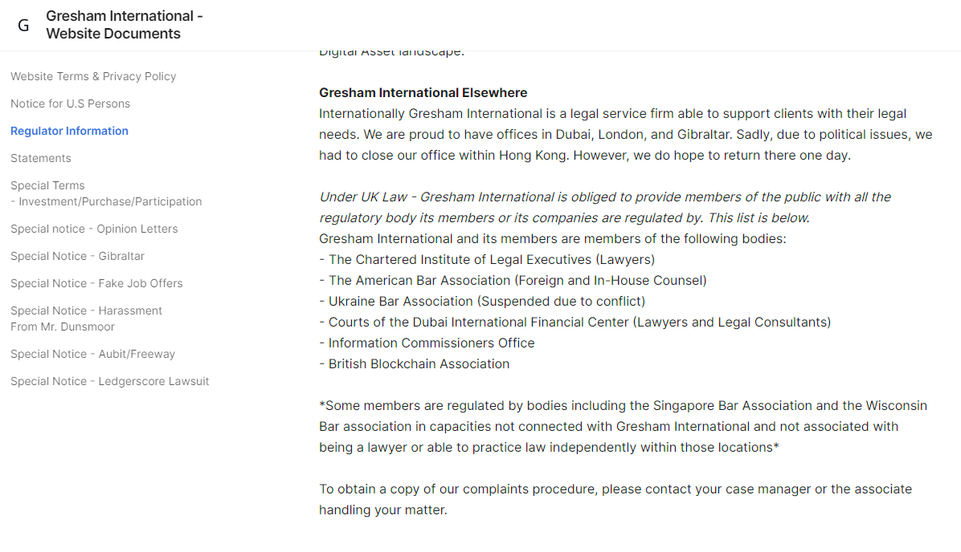Click the Gresham International Elsewhere heading
Image resolution: width=961 pixels, height=552 pixels.
point(423,93)
